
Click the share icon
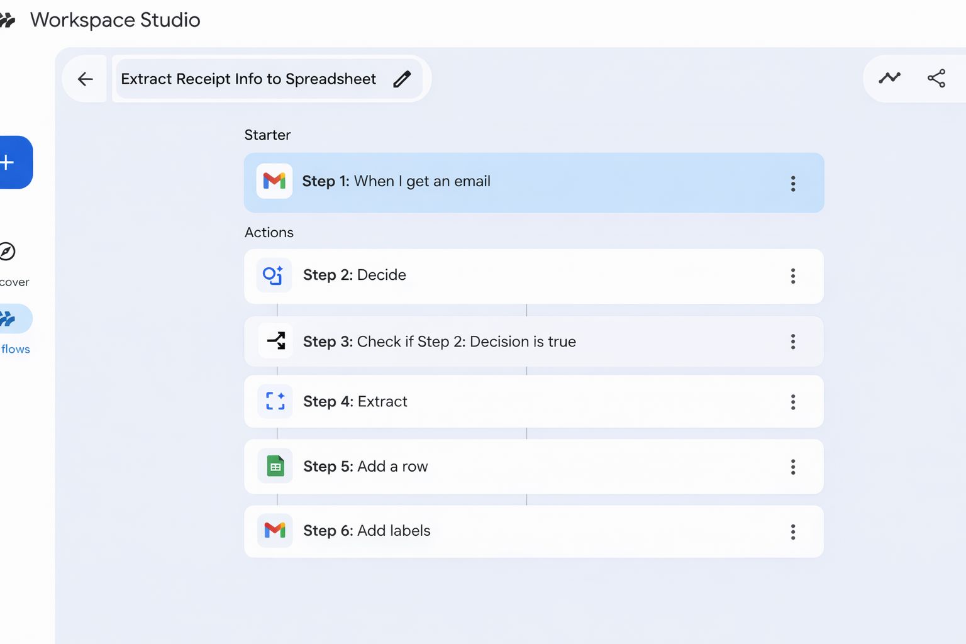click(x=936, y=78)
